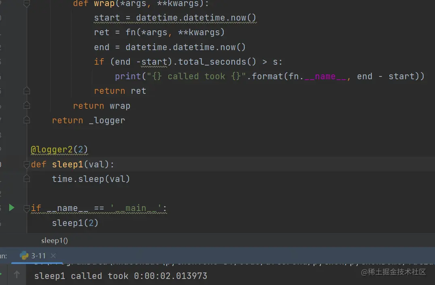The image size is (435, 285).
Task: Click the 'return ret' statement
Action: click(120, 91)
